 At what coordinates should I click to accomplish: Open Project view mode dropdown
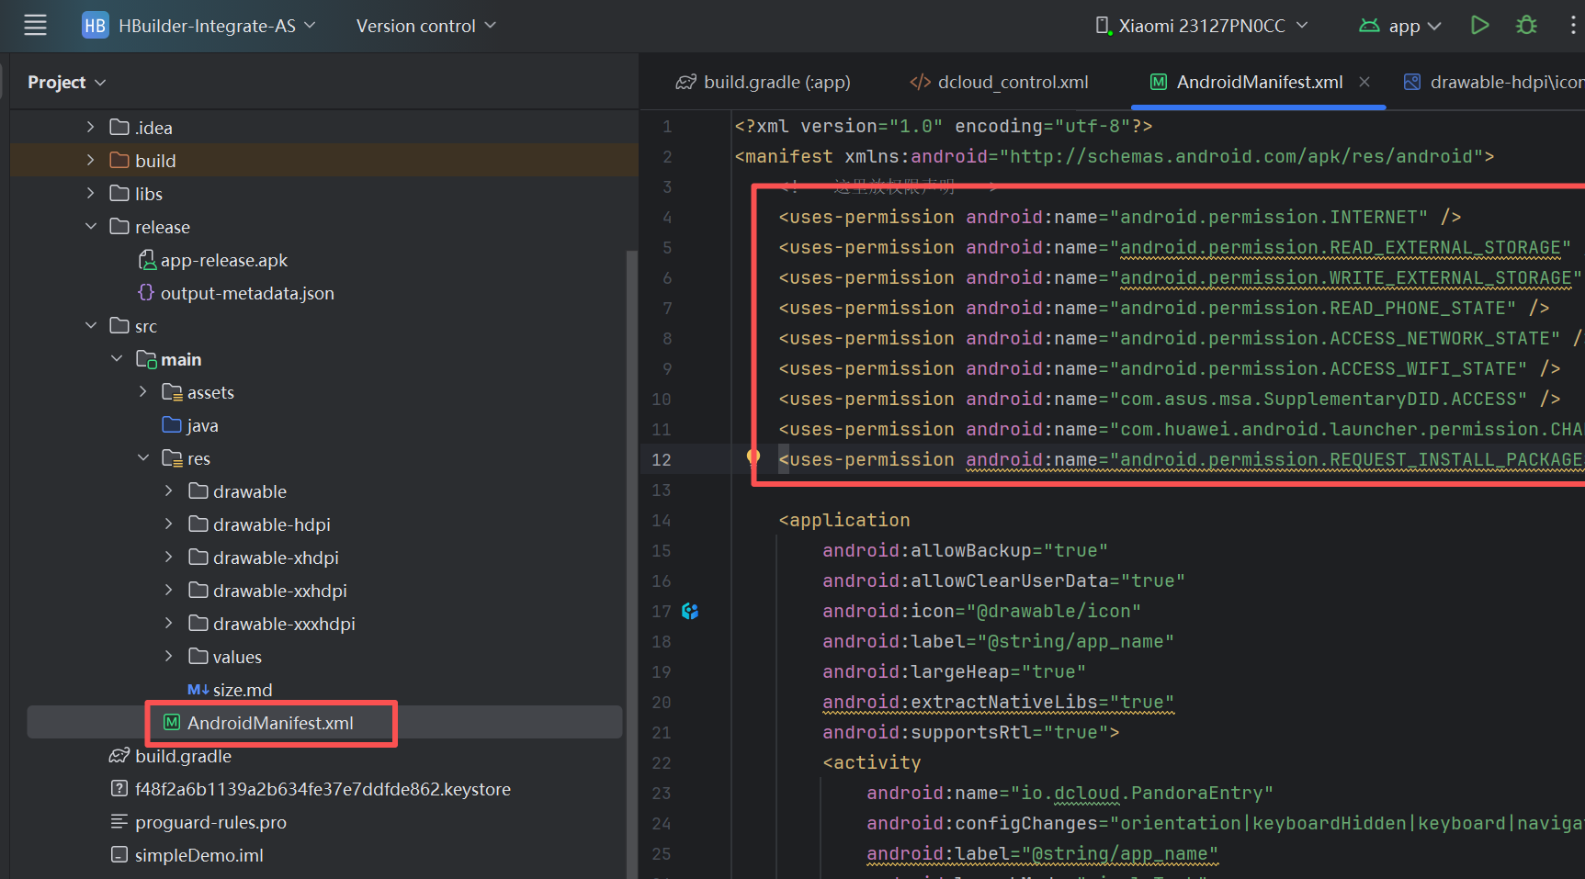tap(67, 82)
